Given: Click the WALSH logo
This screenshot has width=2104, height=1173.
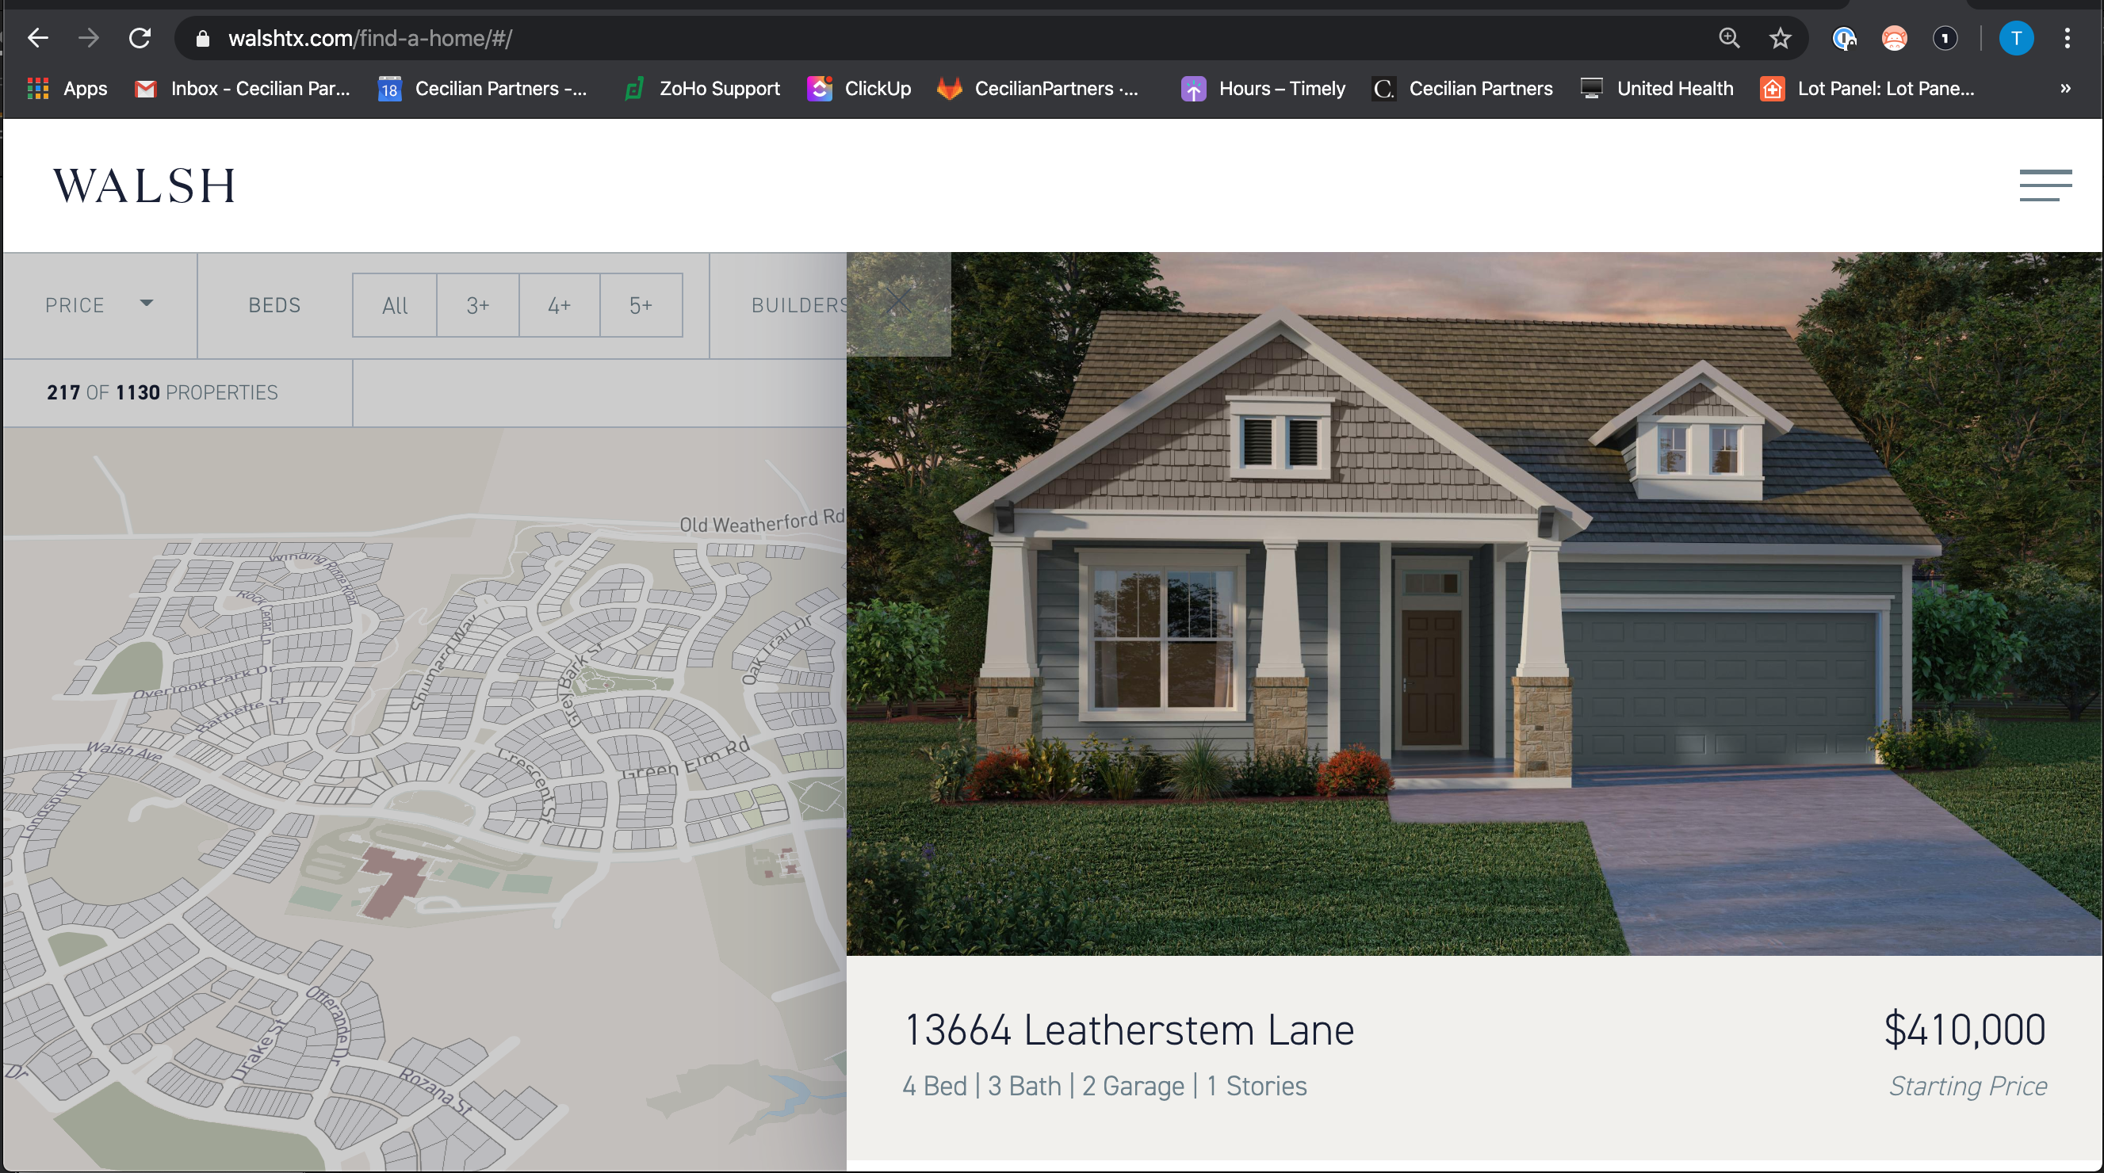Looking at the screenshot, I should point(144,185).
